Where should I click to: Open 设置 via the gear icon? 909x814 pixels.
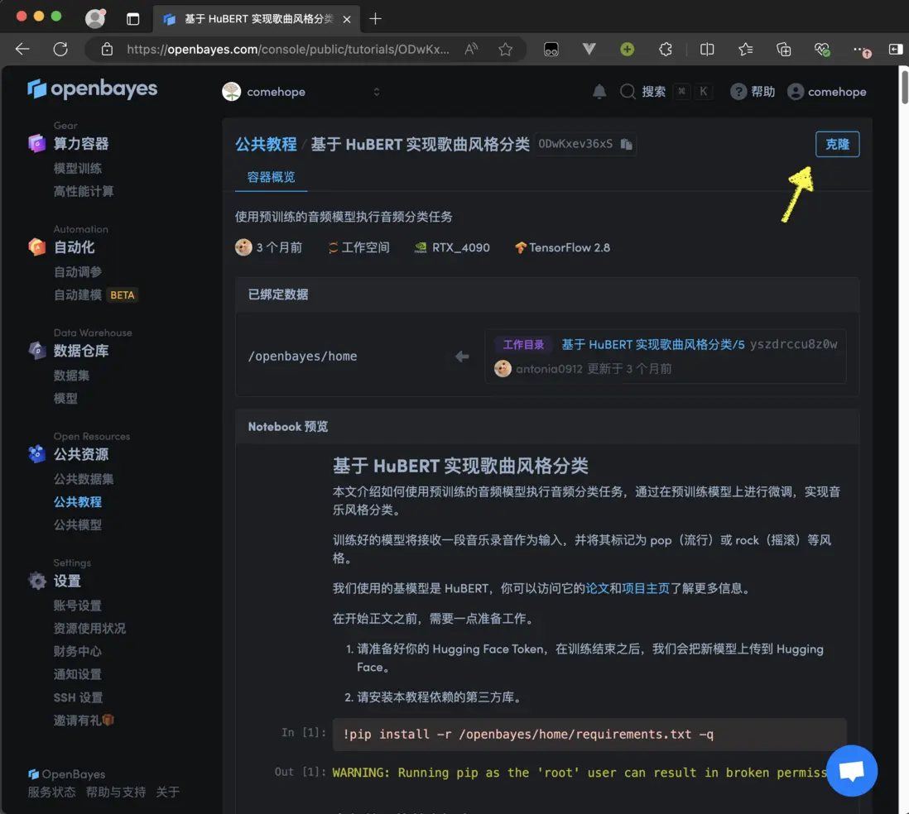pyautogui.click(x=36, y=580)
